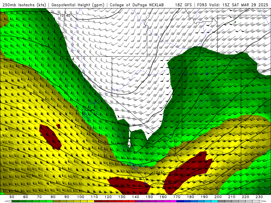The height and width of the screenshot is (203, 271).
Task: Click the 60 value on the color scale
Action: [25, 197]
